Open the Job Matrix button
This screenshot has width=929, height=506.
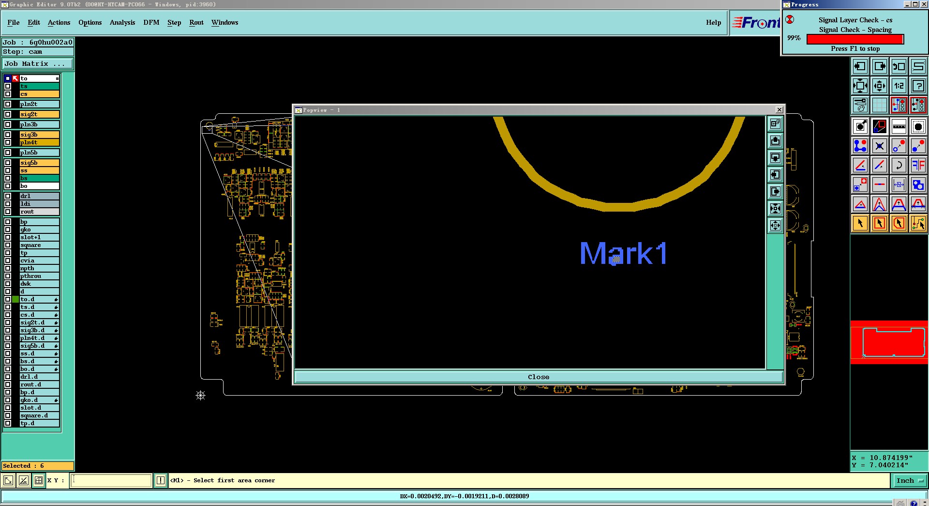pyautogui.click(x=38, y=64)
